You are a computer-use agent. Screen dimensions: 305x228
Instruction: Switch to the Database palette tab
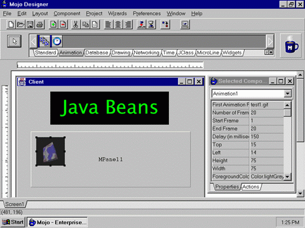coord(97,53)
